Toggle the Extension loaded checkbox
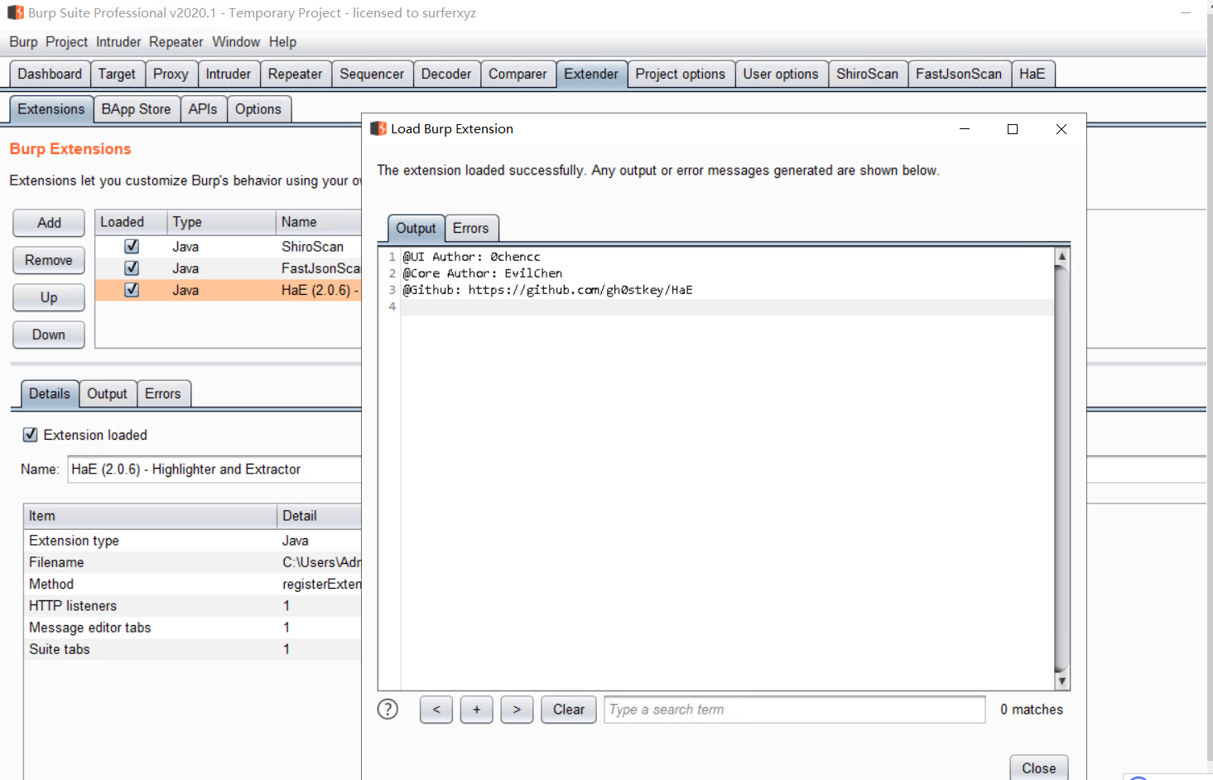The height and width of the screenshot is (780, 1213). pyautogui.click(x=31, y=435)
